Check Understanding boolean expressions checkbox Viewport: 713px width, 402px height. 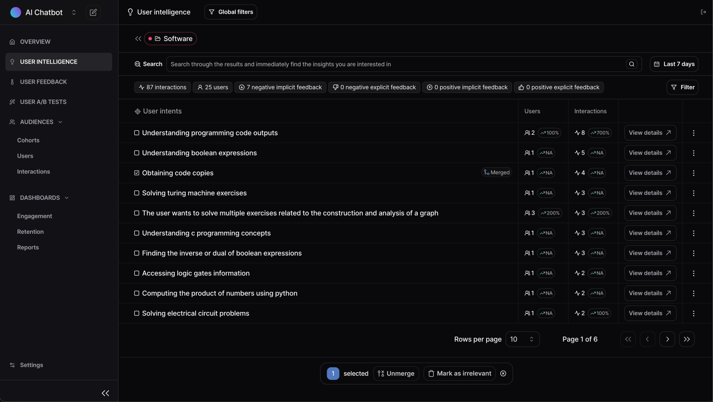coord(137,153)
